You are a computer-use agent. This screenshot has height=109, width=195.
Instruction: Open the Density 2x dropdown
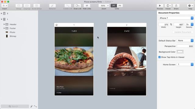[x=189, y=25]
